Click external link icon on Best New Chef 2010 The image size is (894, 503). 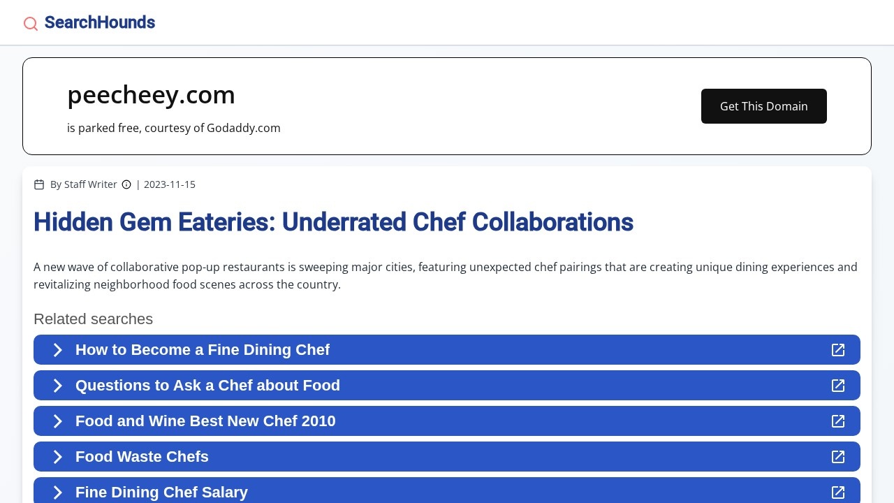[838, 421]
